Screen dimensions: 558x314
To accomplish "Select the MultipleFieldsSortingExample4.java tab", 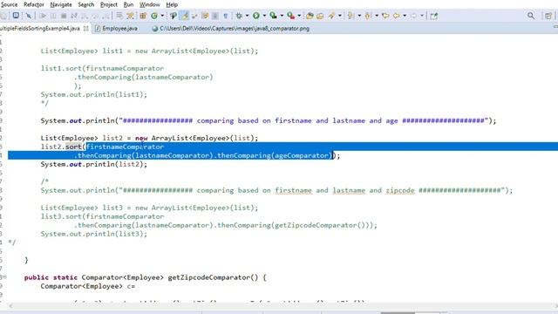I will click(x=40, y=29).
